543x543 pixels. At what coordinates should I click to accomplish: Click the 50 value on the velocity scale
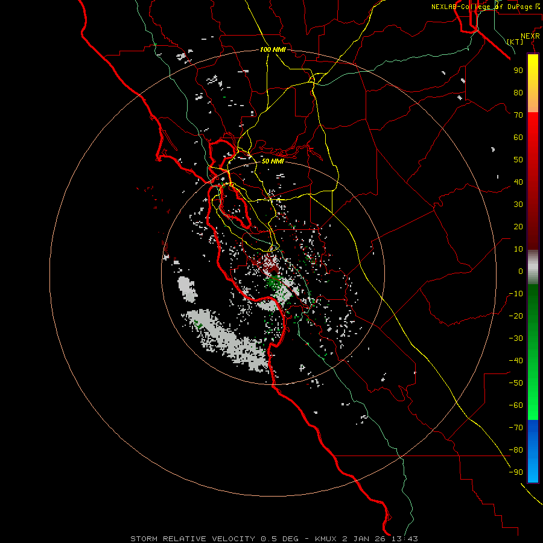tap(518, 160)
